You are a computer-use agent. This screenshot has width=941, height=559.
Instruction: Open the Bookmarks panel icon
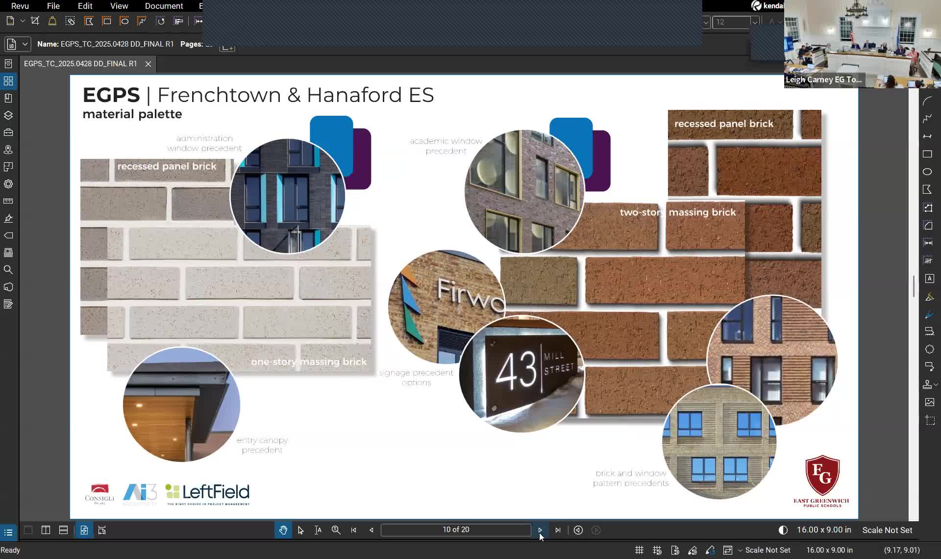pos(8,98)
